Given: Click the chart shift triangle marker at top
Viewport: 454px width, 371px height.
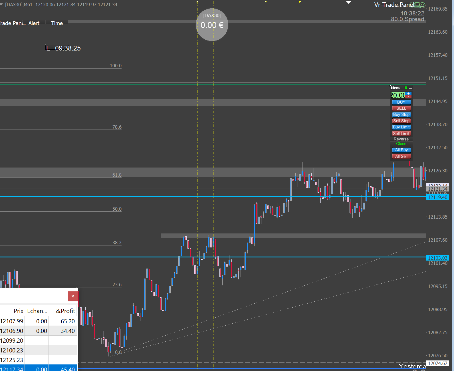Looking at the screenshot, I should point(348,2).
